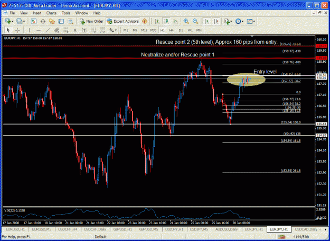Set timeframe to MN
330x241 pixels.
point(199,30)
